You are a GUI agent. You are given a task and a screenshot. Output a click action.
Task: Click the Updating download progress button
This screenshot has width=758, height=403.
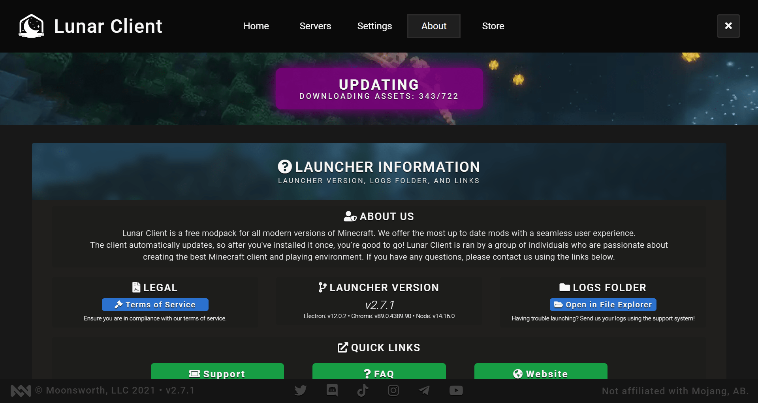(x=379, y=89)
